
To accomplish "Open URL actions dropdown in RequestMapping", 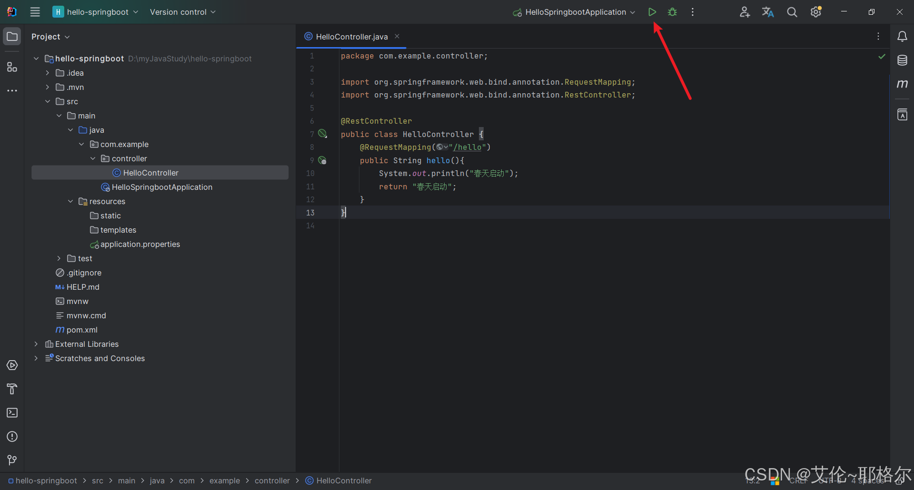I will tap(442, 147).
